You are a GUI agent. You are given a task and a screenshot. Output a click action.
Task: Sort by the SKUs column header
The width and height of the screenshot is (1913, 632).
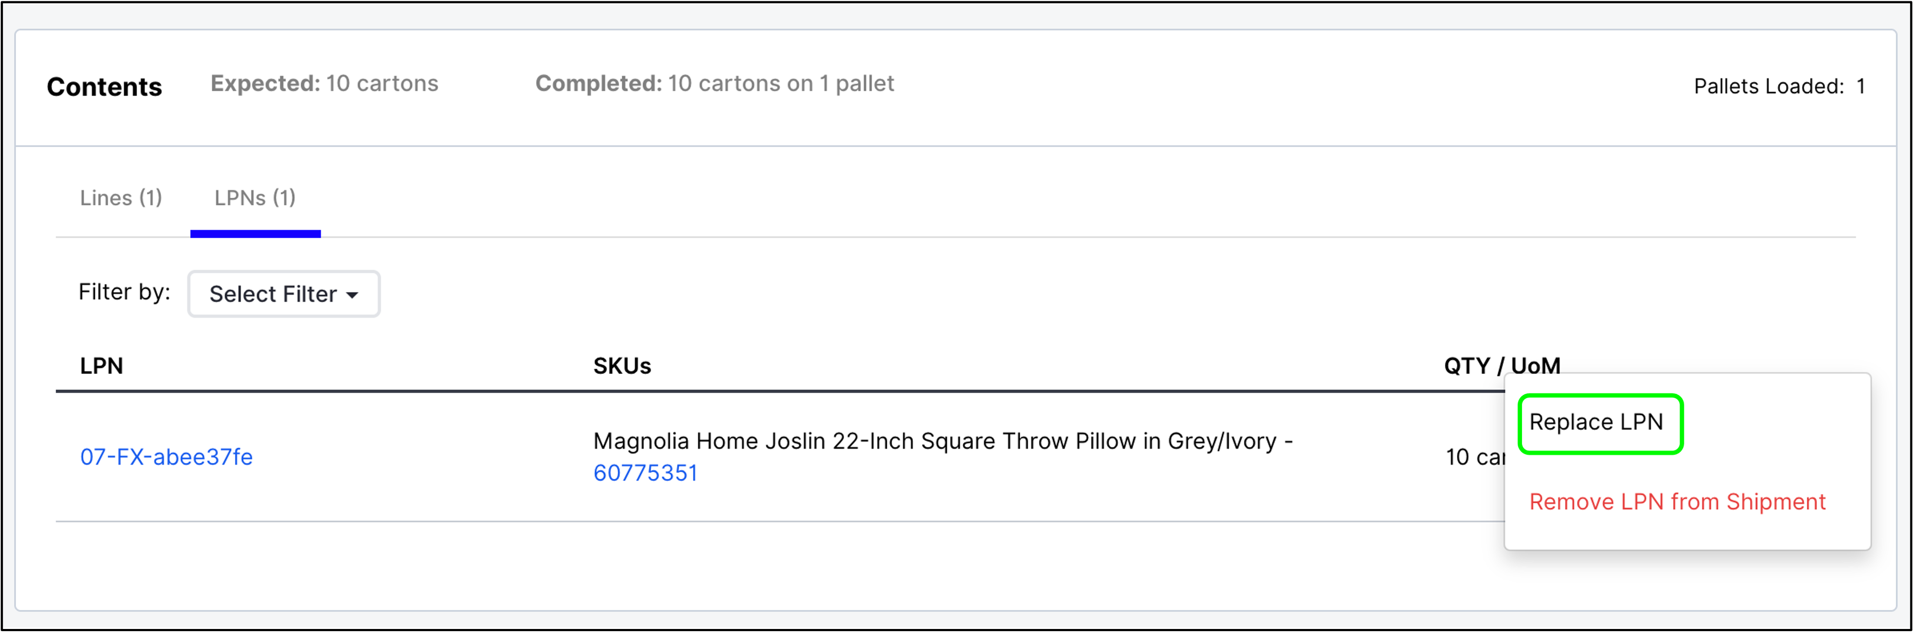[622, 365]
